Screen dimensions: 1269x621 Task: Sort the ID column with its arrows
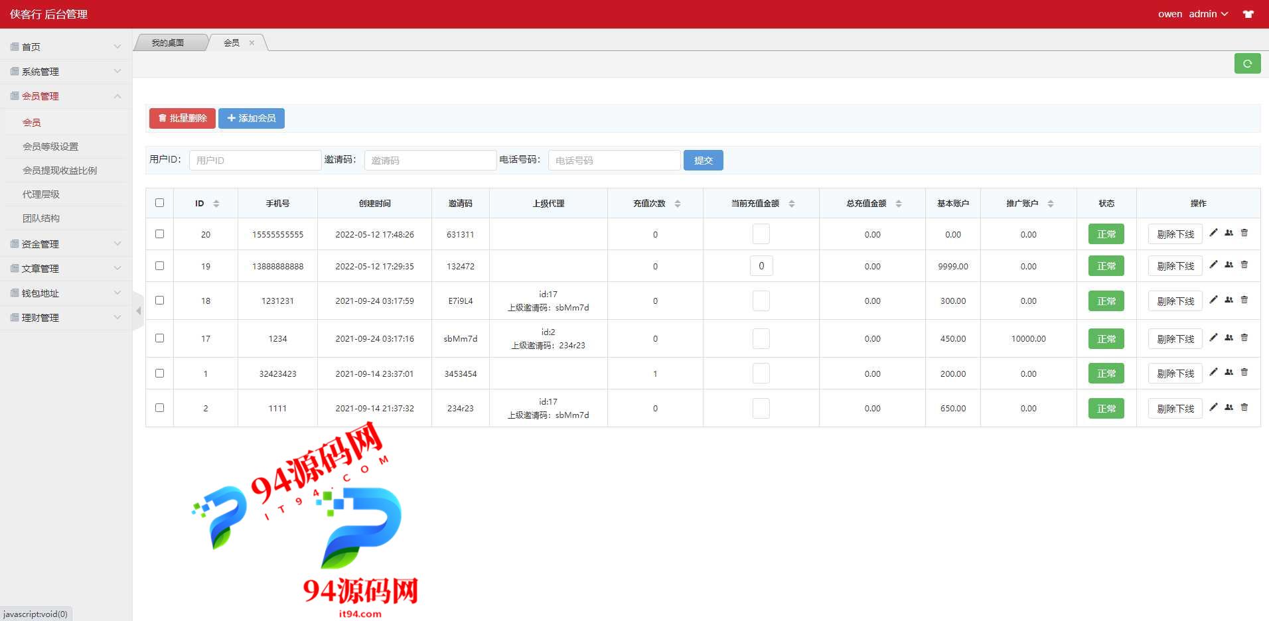[216, 204]
